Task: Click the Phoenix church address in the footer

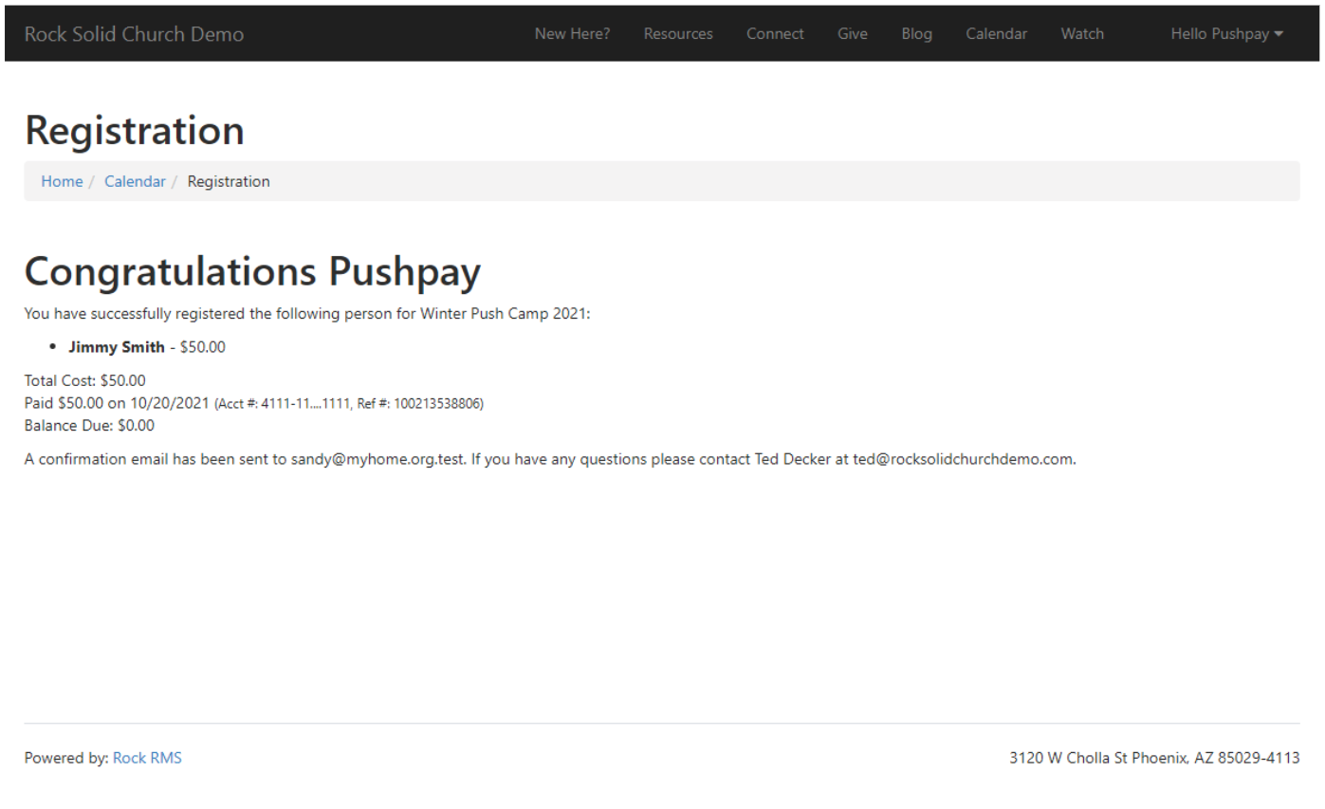Action: pyautogui.click(x=1153, y=758)
